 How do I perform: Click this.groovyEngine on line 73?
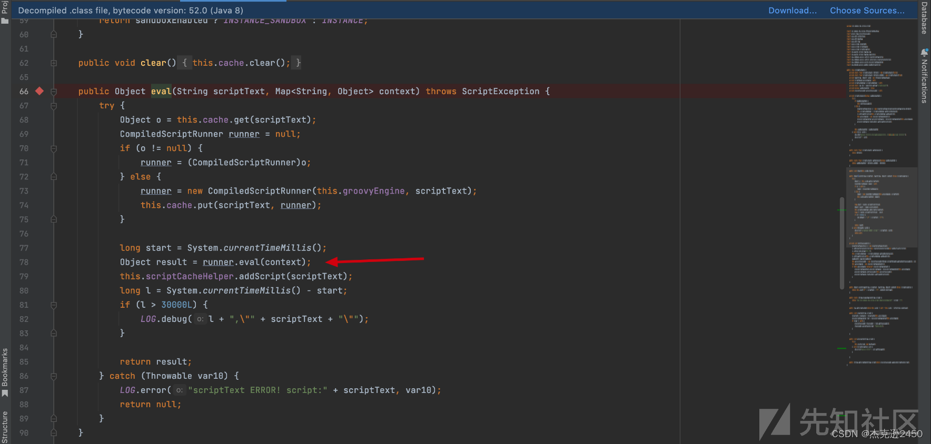361,191
